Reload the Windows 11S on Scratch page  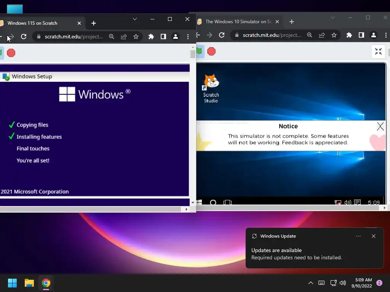(x=24, y=36)
